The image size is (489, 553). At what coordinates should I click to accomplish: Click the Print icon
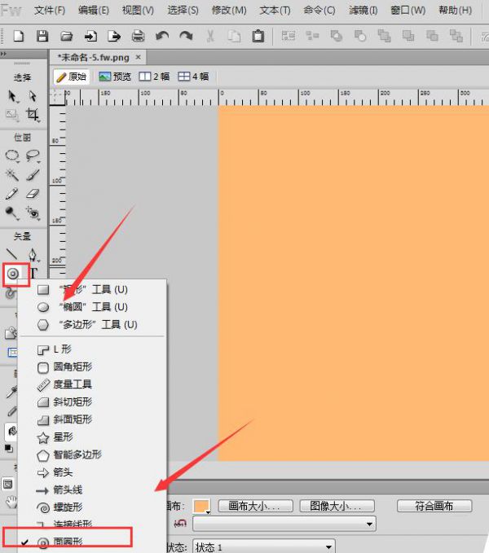tap(138, 36)
